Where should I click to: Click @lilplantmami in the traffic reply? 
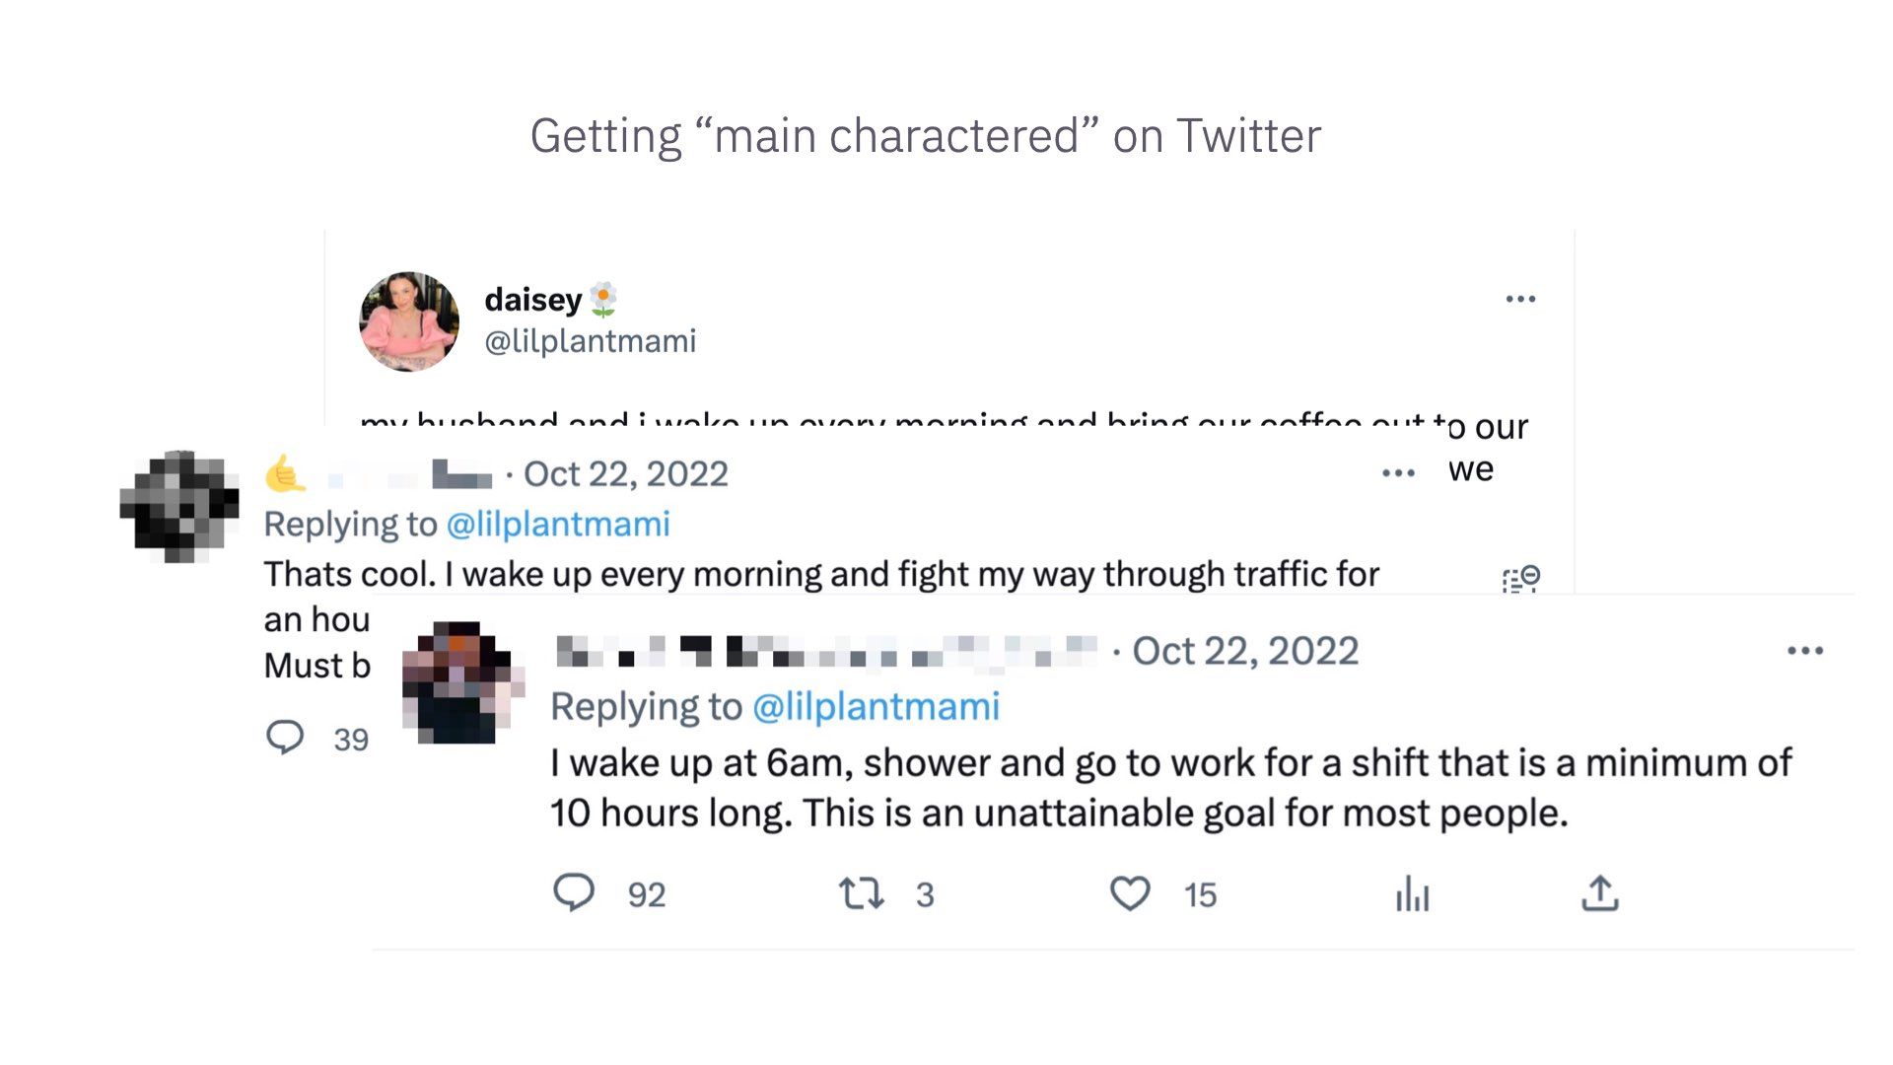[558, 524]
